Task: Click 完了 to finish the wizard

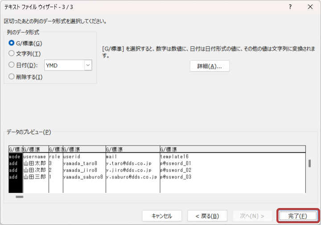Action: pyautogui.click(x=297, y=216)
